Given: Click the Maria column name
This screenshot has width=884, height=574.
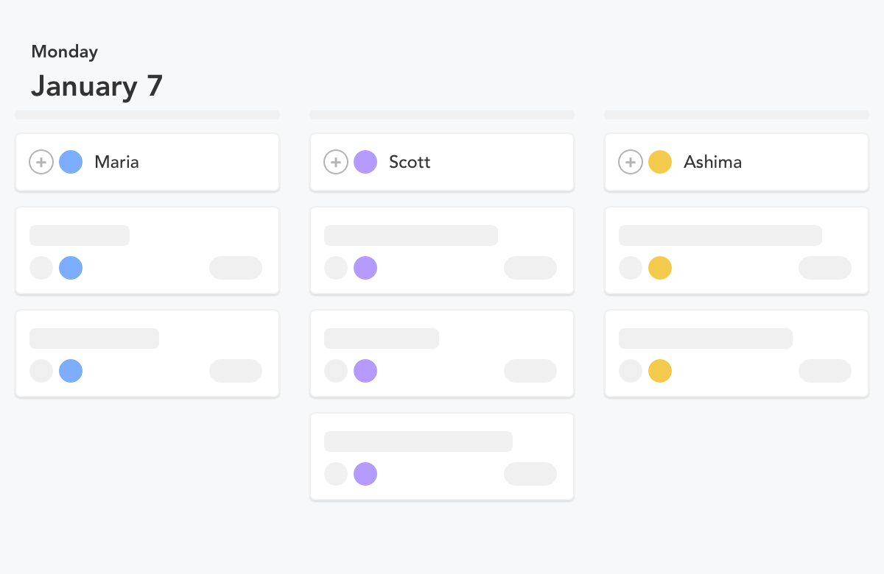Looking at the screenshot, I should (116, 162).
